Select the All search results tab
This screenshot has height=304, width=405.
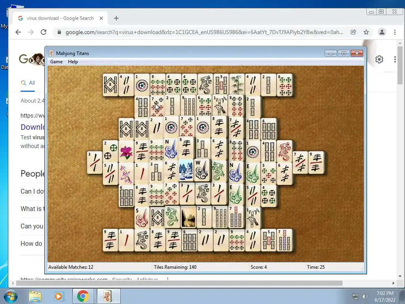tap(28, 83)
